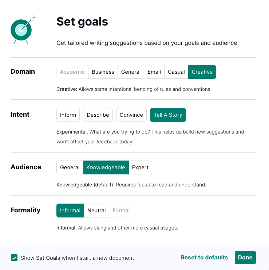Choose Knowledgeable audience
Image resolution: width=269 pixels, height=270 pixels.
tap(106, 167)
